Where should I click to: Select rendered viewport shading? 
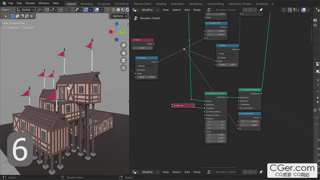pyautogui.click(x=127, y=10)
